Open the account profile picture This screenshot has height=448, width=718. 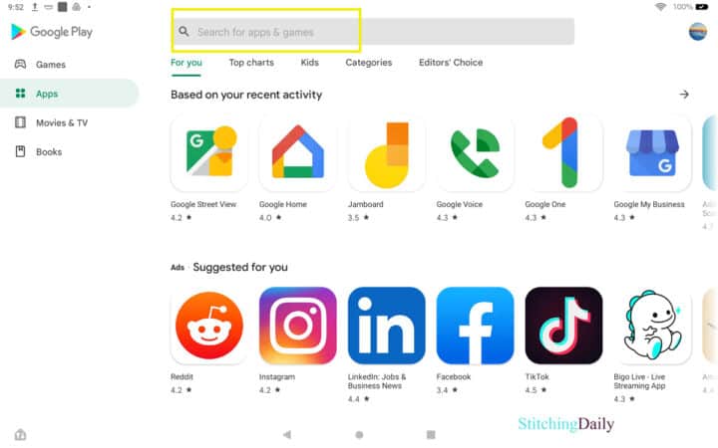pos(698,32)
